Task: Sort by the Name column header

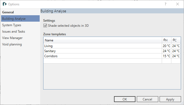Action: click(x=103, y=40)
